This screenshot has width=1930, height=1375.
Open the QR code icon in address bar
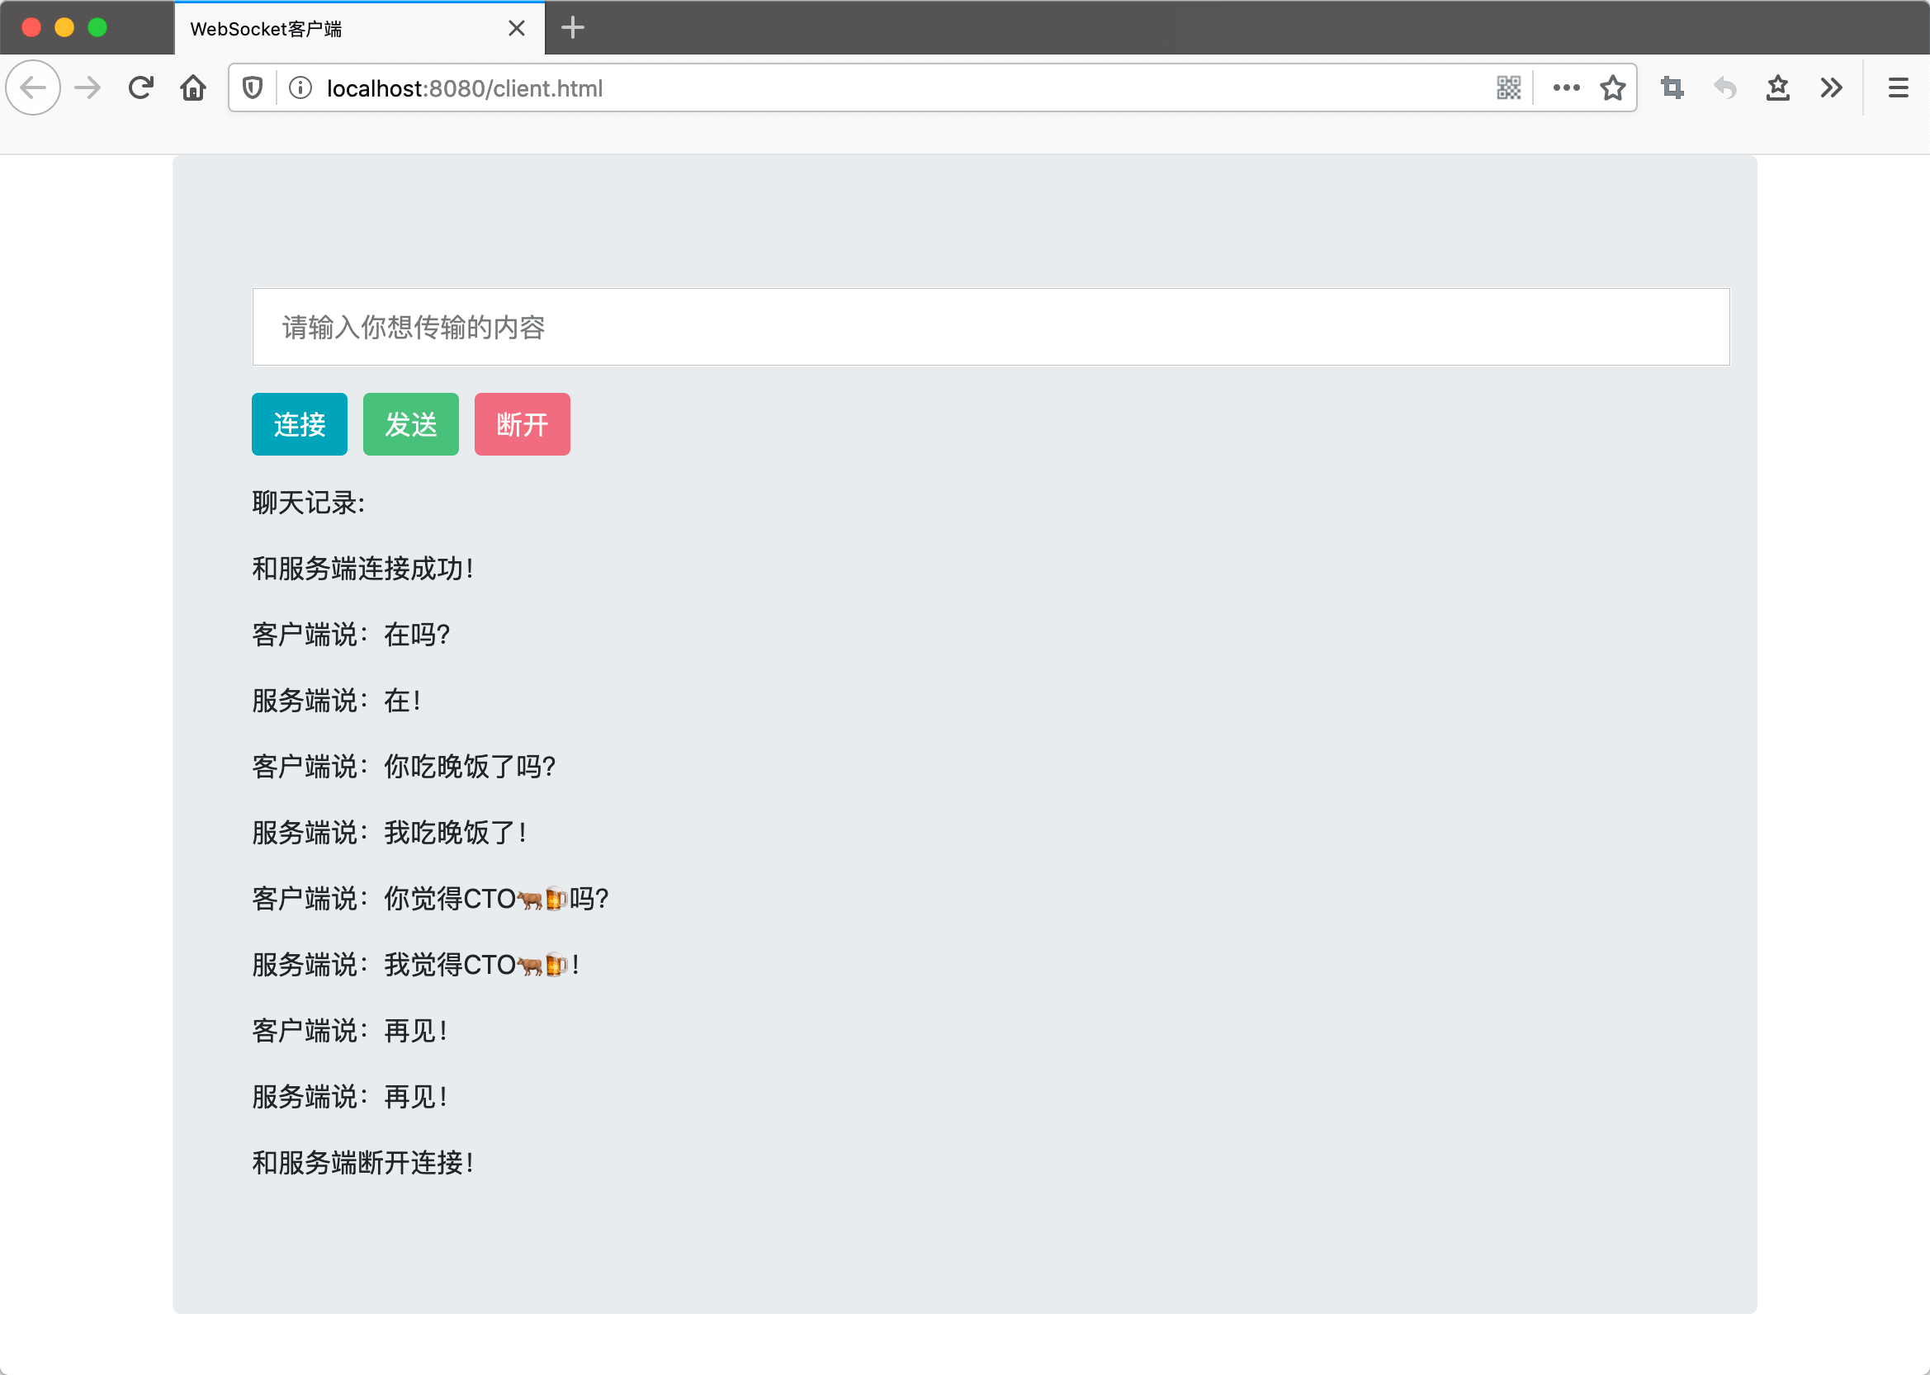pos(1508,88)
